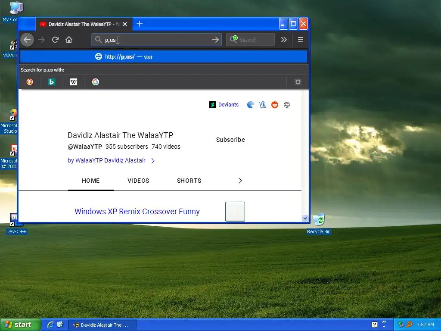The height and width of the screenshot is (331, 441).
Task: Click the 3:52 AM clock
Action: [x=425, y=325]
